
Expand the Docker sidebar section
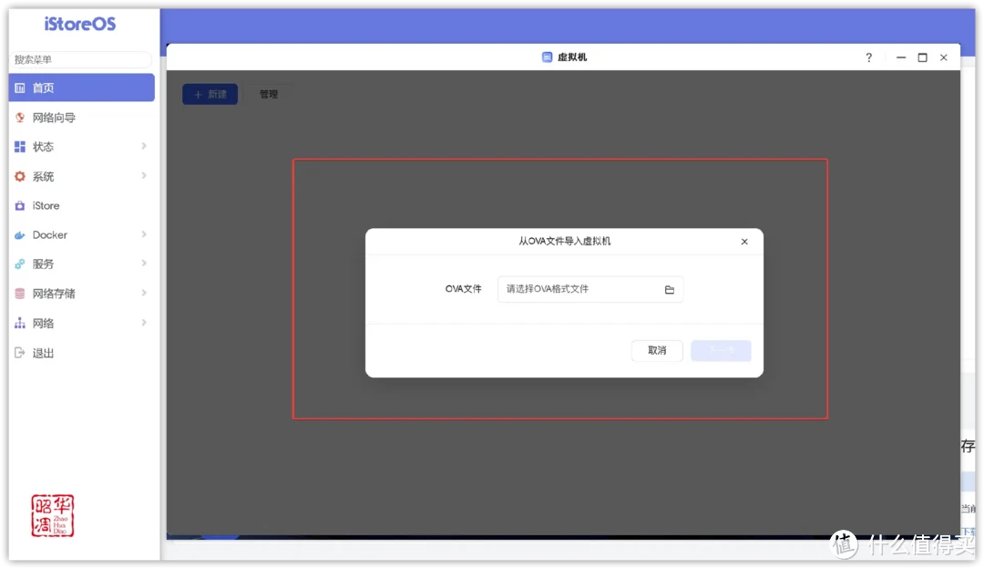(x=144, y=234)
